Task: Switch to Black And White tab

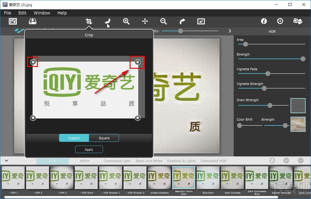Action: click(x=149, y=161)
